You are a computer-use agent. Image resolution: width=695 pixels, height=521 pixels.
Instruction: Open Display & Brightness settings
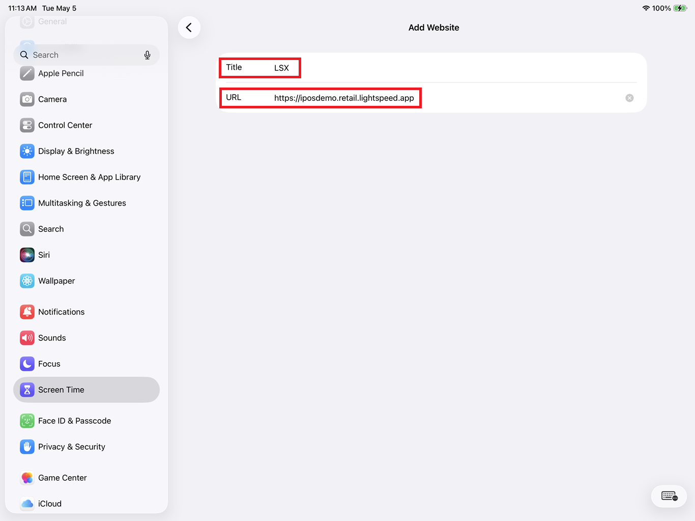86,151
